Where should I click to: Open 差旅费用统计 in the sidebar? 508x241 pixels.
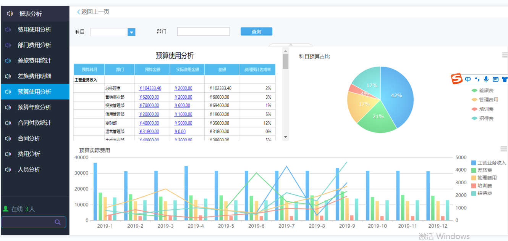(34, 61)
